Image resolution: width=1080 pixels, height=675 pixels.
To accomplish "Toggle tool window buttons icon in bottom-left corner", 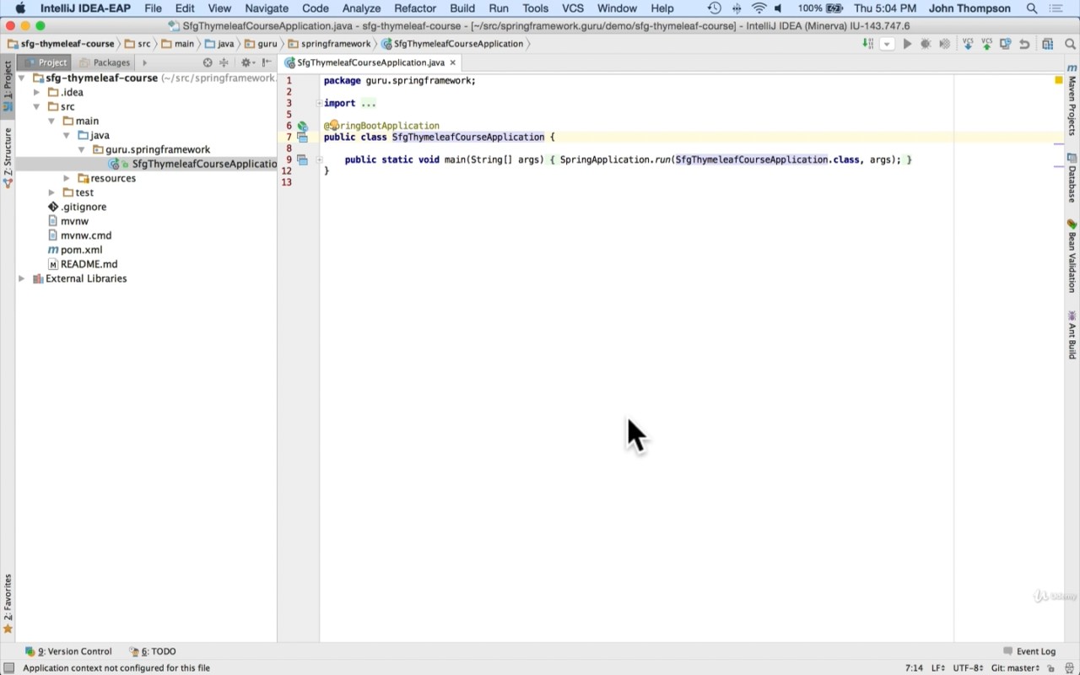I will pyautogui.click(x=8, y=668).
